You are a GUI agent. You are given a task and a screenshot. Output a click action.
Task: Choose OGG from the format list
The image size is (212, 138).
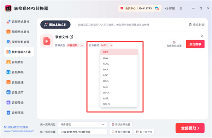click(119, 81)
